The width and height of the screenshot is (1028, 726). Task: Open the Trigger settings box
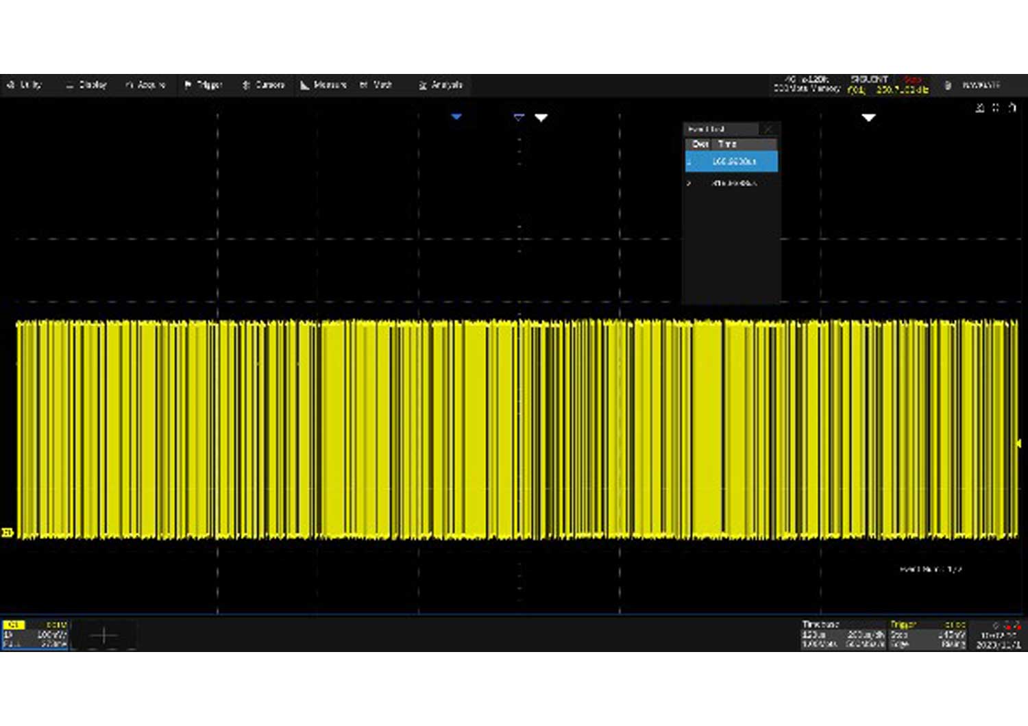point(927,635)
